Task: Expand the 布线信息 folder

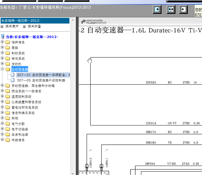Action: (2, 139)
